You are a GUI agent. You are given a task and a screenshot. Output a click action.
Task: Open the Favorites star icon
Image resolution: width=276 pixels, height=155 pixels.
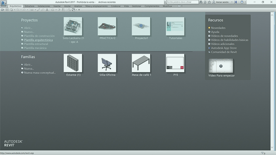[209, 2]
